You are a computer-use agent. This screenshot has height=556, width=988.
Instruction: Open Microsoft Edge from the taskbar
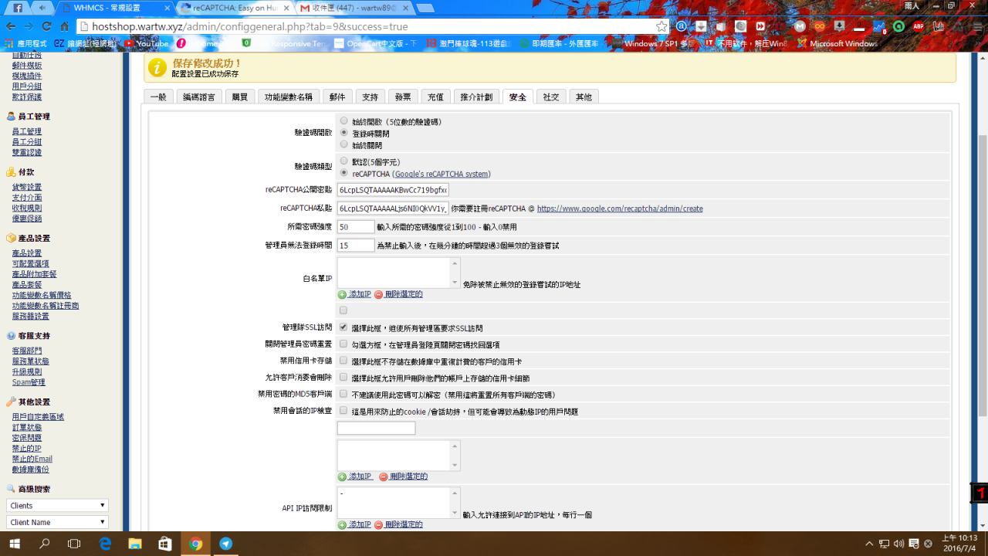click(x=105, y=544)
